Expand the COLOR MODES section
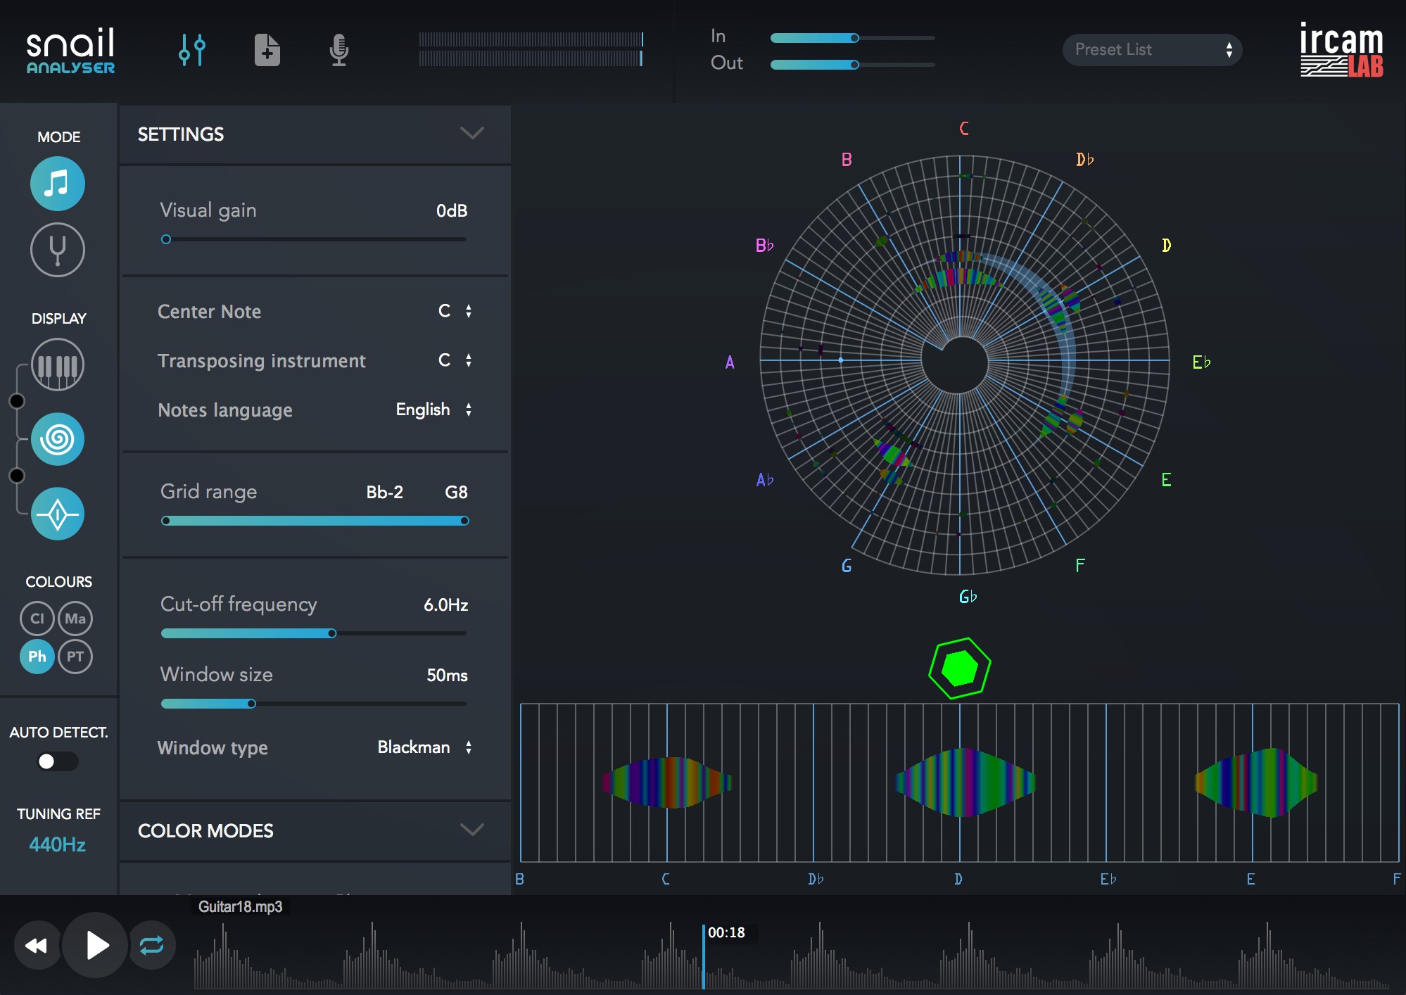Viewport: 1406px width, 995px height. pyautogui.click(x=472, y=830)
